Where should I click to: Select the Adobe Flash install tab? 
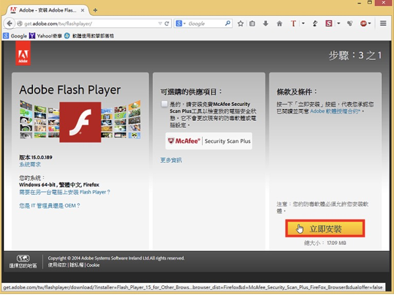48,10
